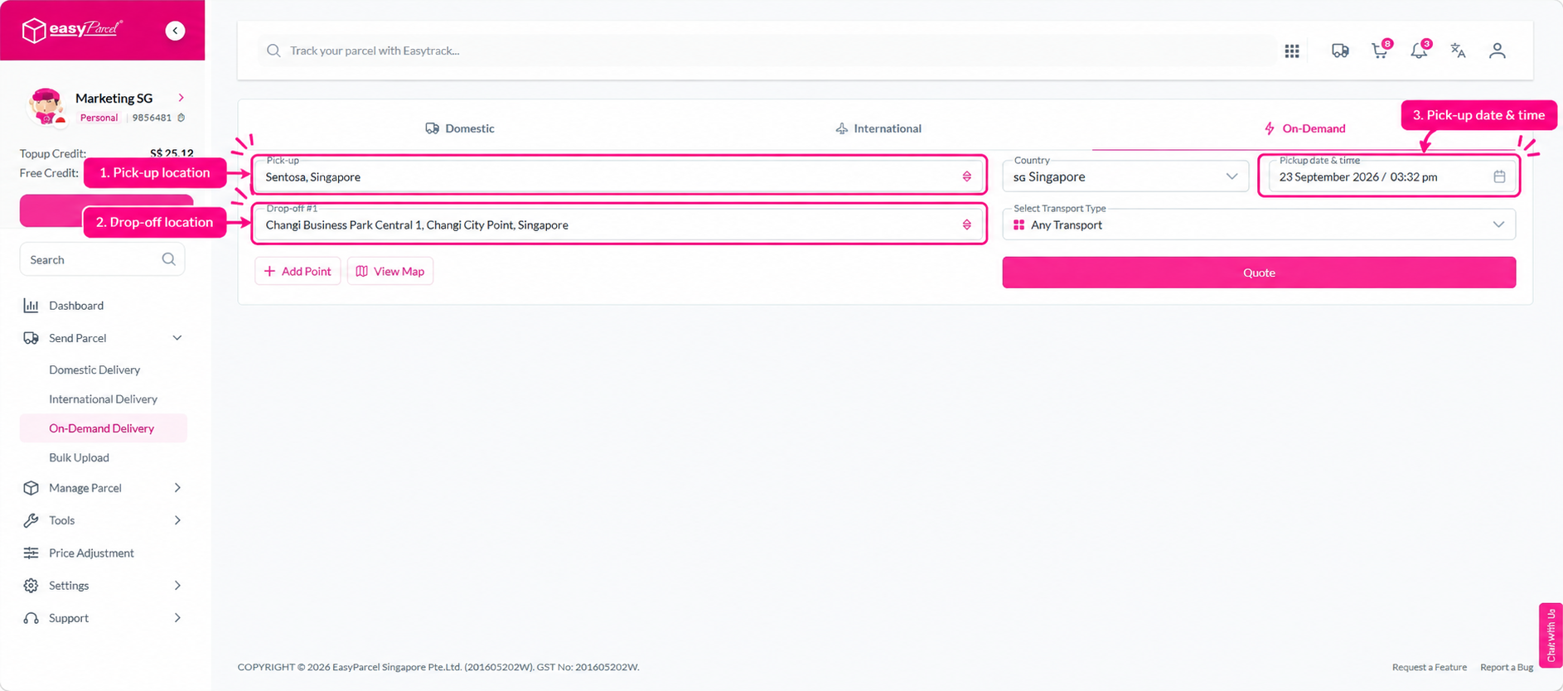Image resolution: width=1563 pixels, height=691 pixels.
Task: Collapse the sidebar with arrow button
Action: click(x=175, y=31)
